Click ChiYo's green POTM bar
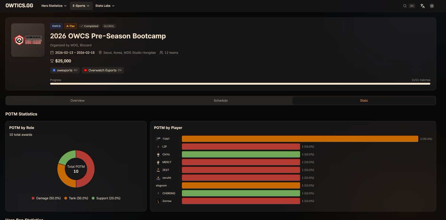Image resolution: width=446 pixels, height=220 pixels. click(241, 154)
